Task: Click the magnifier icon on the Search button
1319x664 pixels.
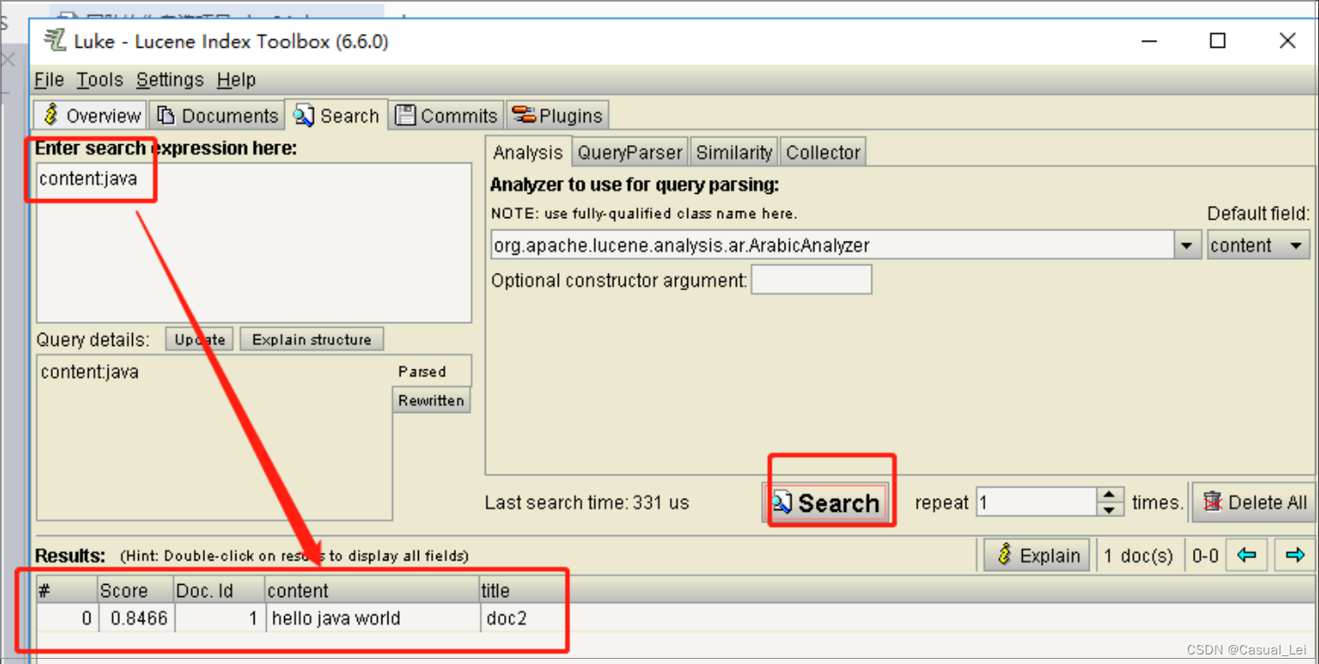Action: (782, 502)
